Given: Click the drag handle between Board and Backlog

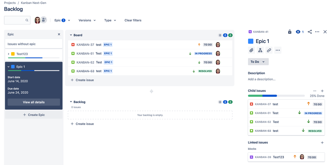Looking at the screenshot, I should (151, 92).
